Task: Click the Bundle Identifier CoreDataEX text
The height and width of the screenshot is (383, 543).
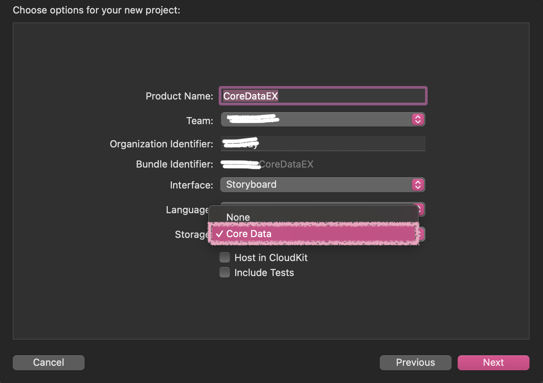Action: point(286,164)
